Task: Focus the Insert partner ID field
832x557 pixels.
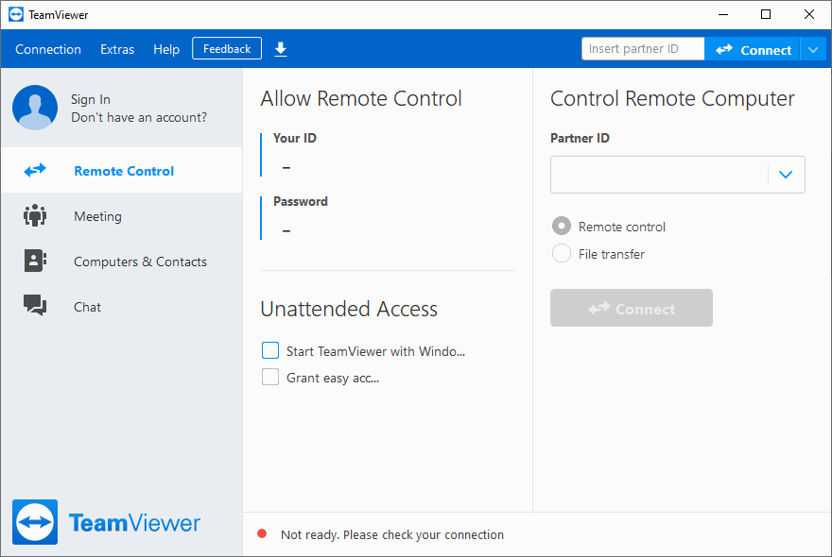Action: pyautogui.click(x=643, y=49)
